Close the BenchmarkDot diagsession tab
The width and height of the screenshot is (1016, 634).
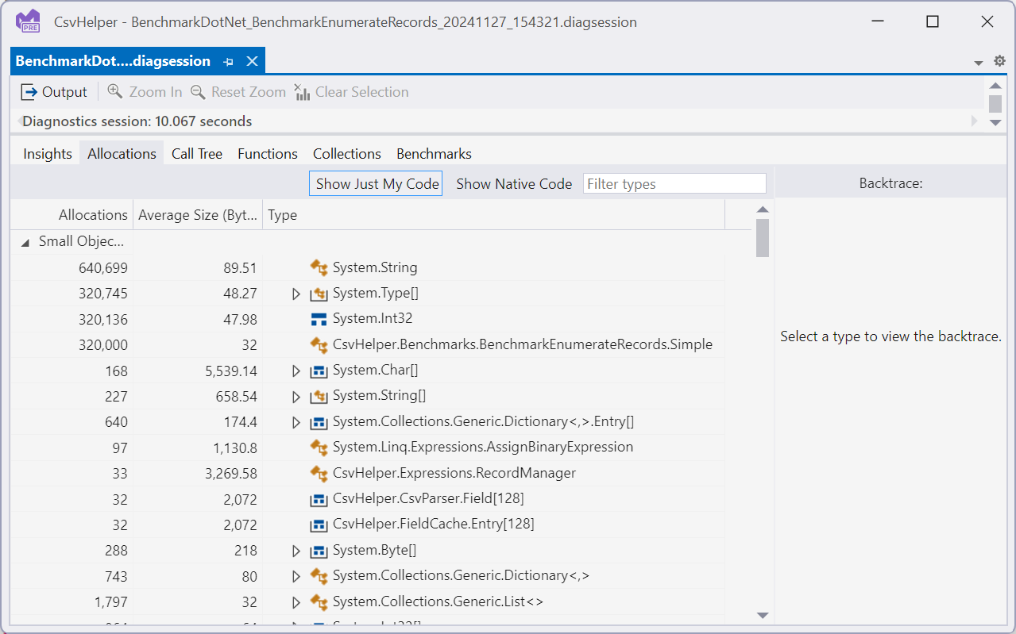point(252,61)
